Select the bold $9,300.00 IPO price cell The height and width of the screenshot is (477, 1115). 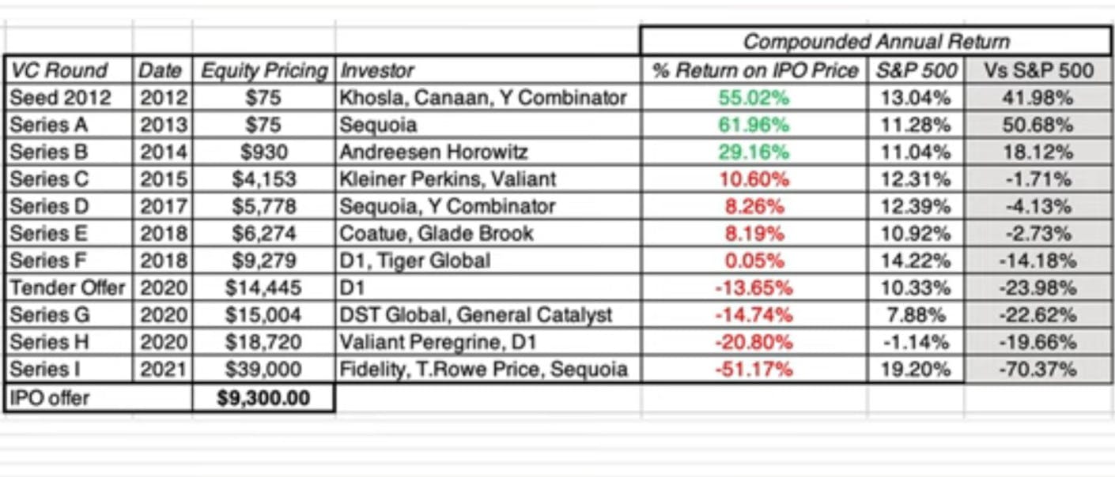pyautogui.click(x=264, y=398)
